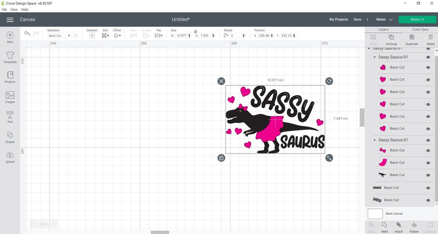Click the Undo arrow
438x234 pixels.
[x=27, y=33]
